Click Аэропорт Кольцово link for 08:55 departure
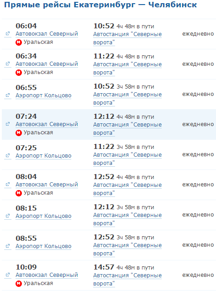216x291 pixels. [x=43, y=246]
